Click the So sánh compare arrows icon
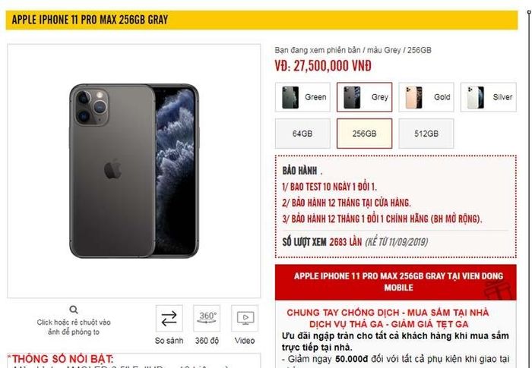Image resolution: width=532 pixels, height=368 pixels. (x=169, y=318)
